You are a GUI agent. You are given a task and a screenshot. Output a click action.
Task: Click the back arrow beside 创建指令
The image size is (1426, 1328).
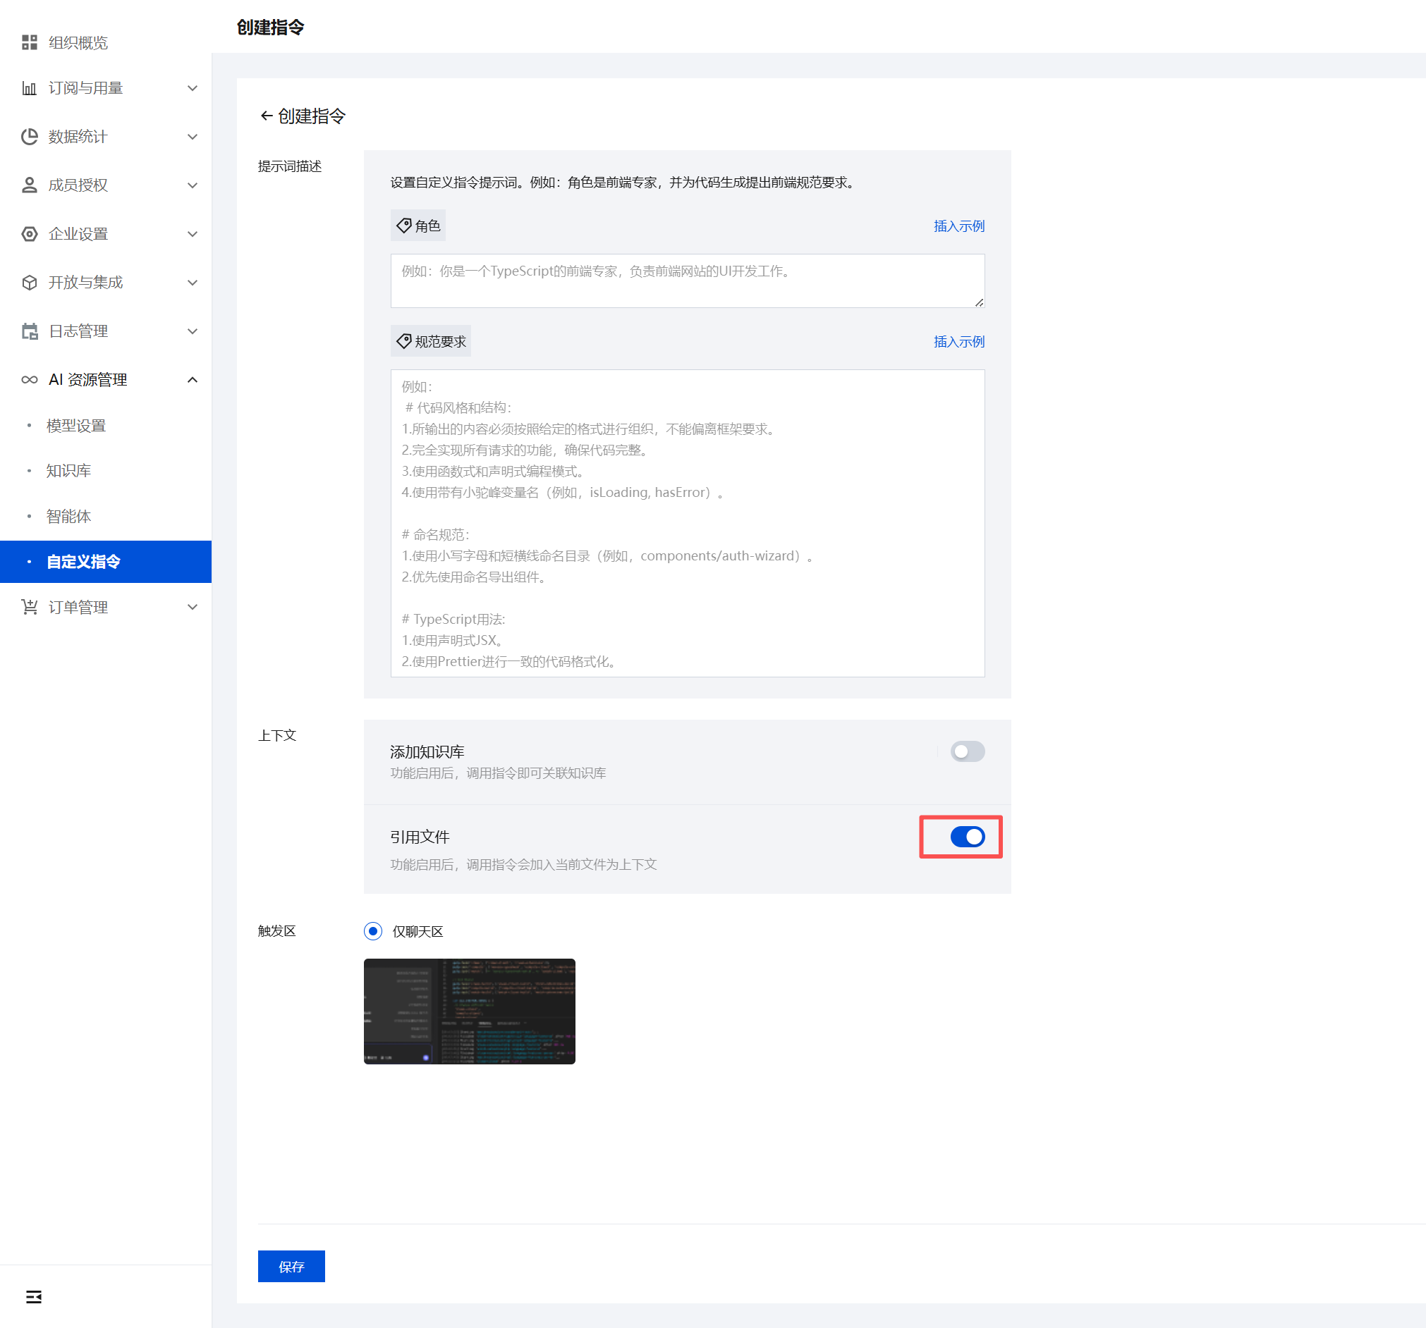click(266, 116)
